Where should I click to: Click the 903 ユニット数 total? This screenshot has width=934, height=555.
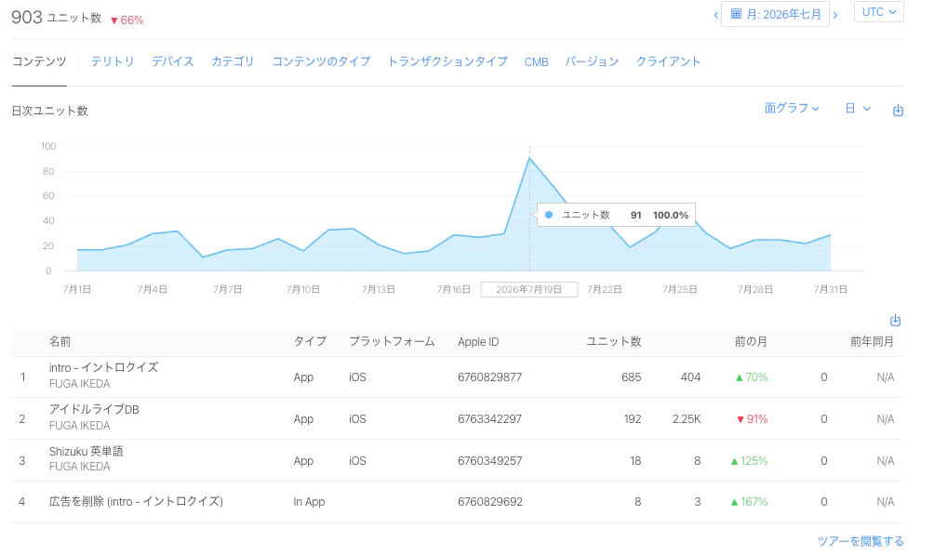(57, 18)
